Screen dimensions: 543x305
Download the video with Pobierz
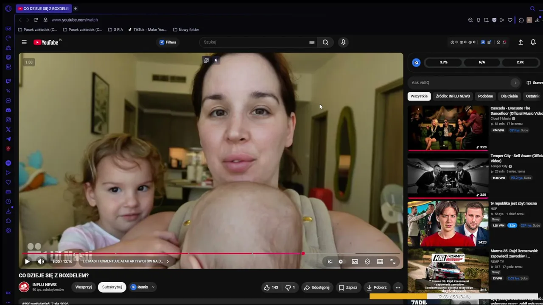377,288
